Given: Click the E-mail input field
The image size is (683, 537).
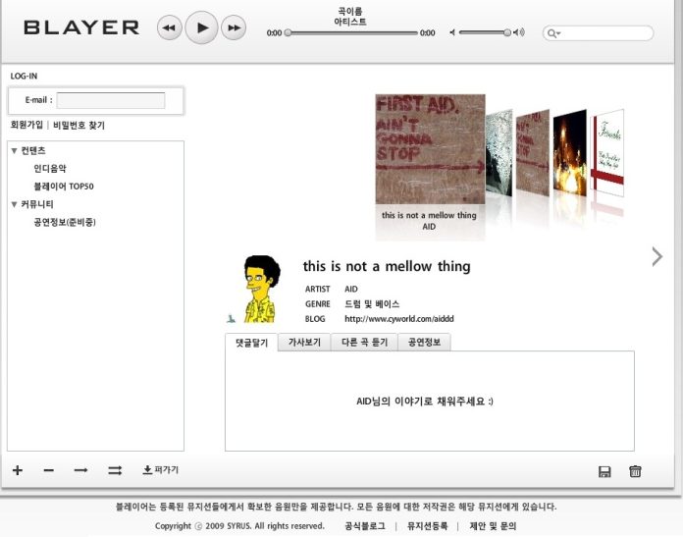Looking at the screenshot, I should pyautogui.click(x=111, y=100).
